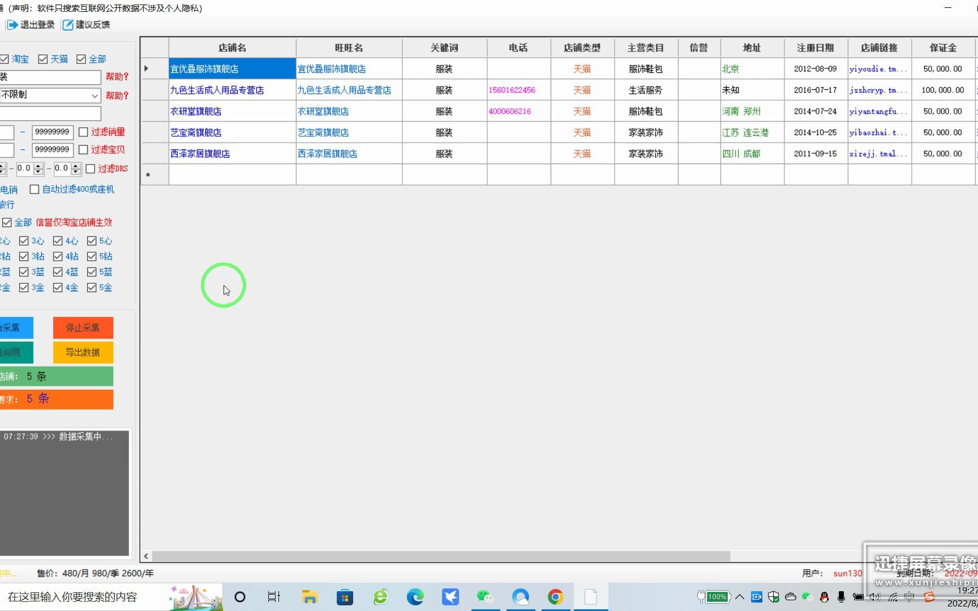This screenshot has height=611, width=978.
Task: Open the Cortana circle on taskbar
Action: coord(240,597)
